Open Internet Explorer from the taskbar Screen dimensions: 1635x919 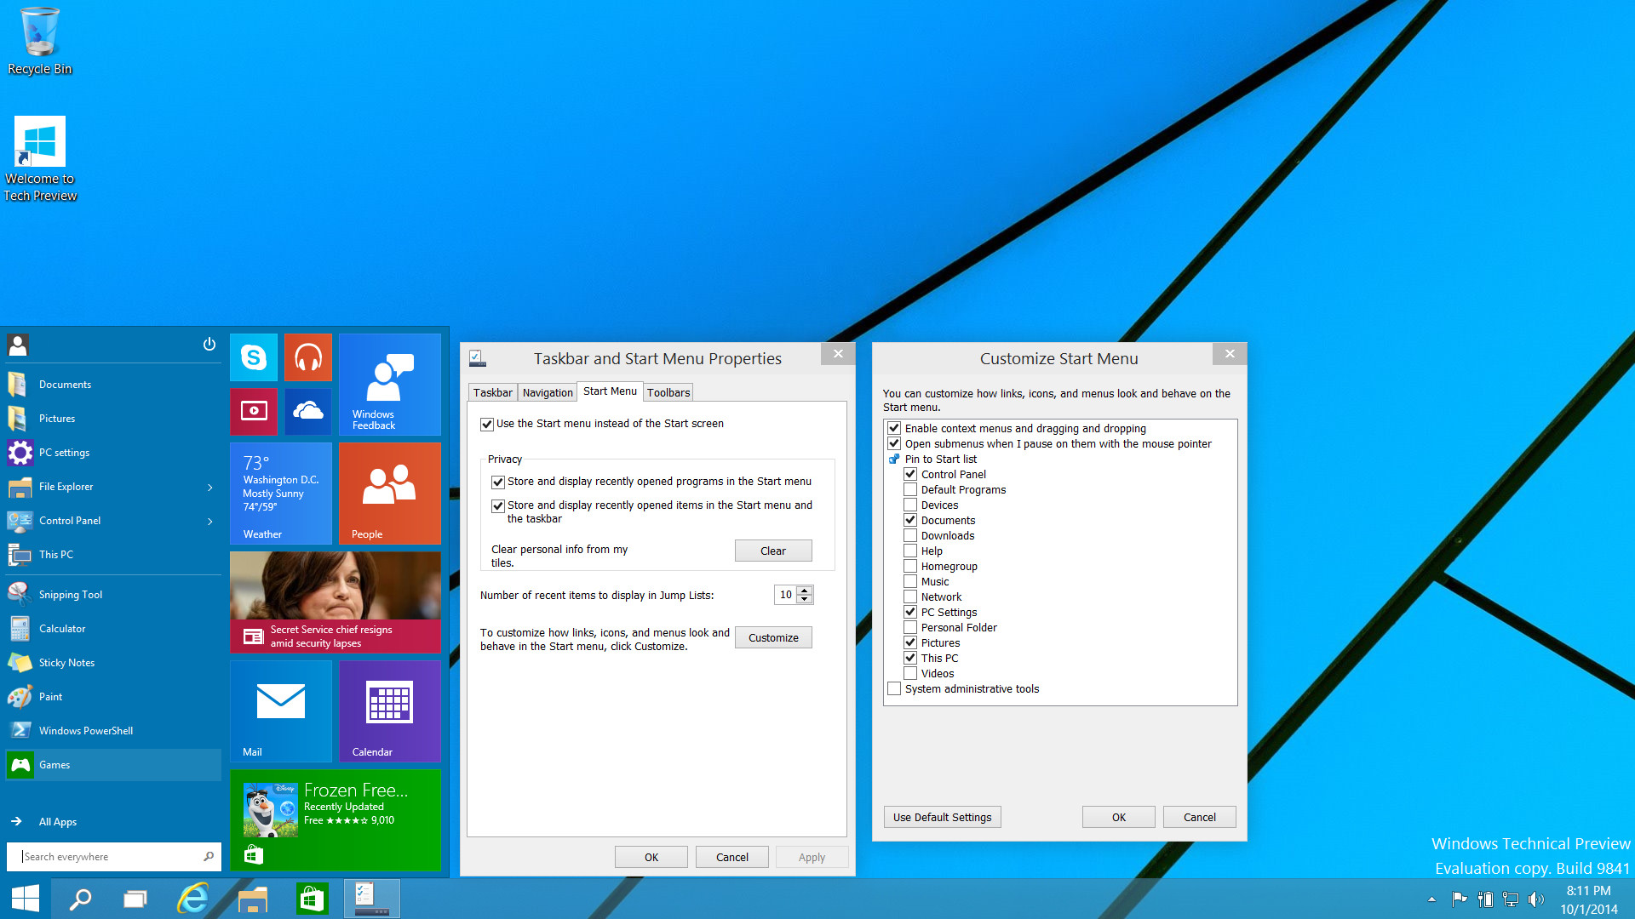coord(193,899)
